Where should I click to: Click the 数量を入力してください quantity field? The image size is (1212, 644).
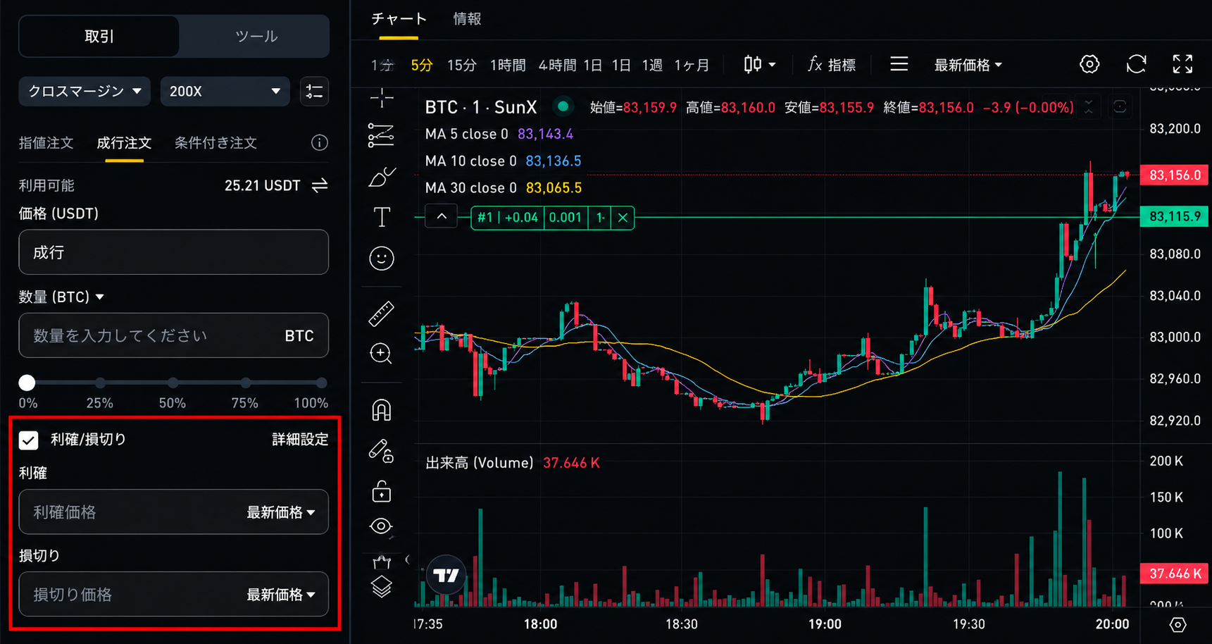pos(173,335)
